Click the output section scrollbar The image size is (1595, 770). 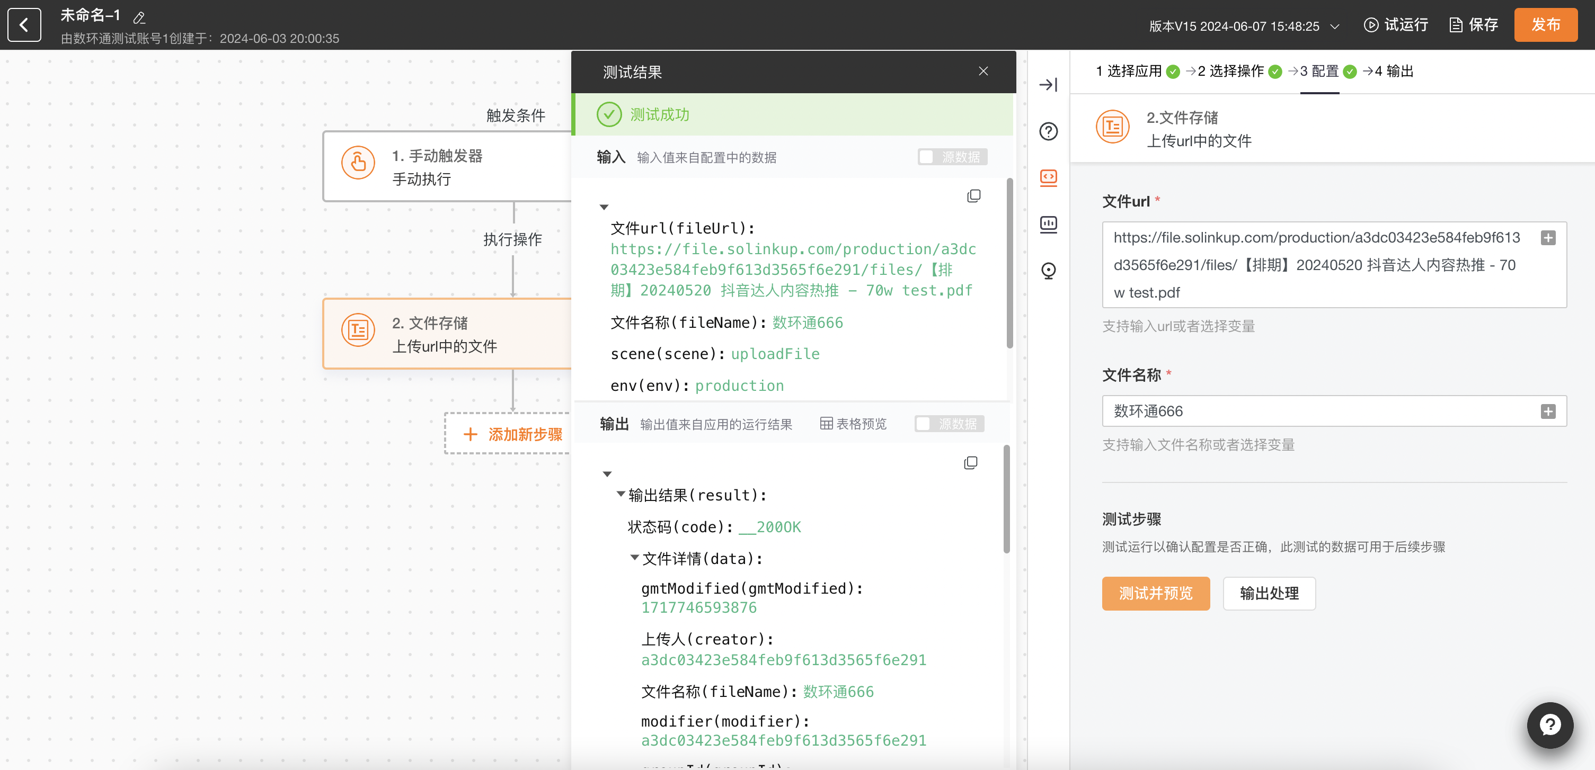point(1006,499)
